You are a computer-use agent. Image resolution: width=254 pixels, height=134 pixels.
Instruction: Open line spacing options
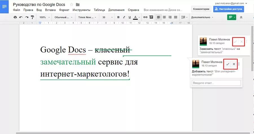point(184,17)
